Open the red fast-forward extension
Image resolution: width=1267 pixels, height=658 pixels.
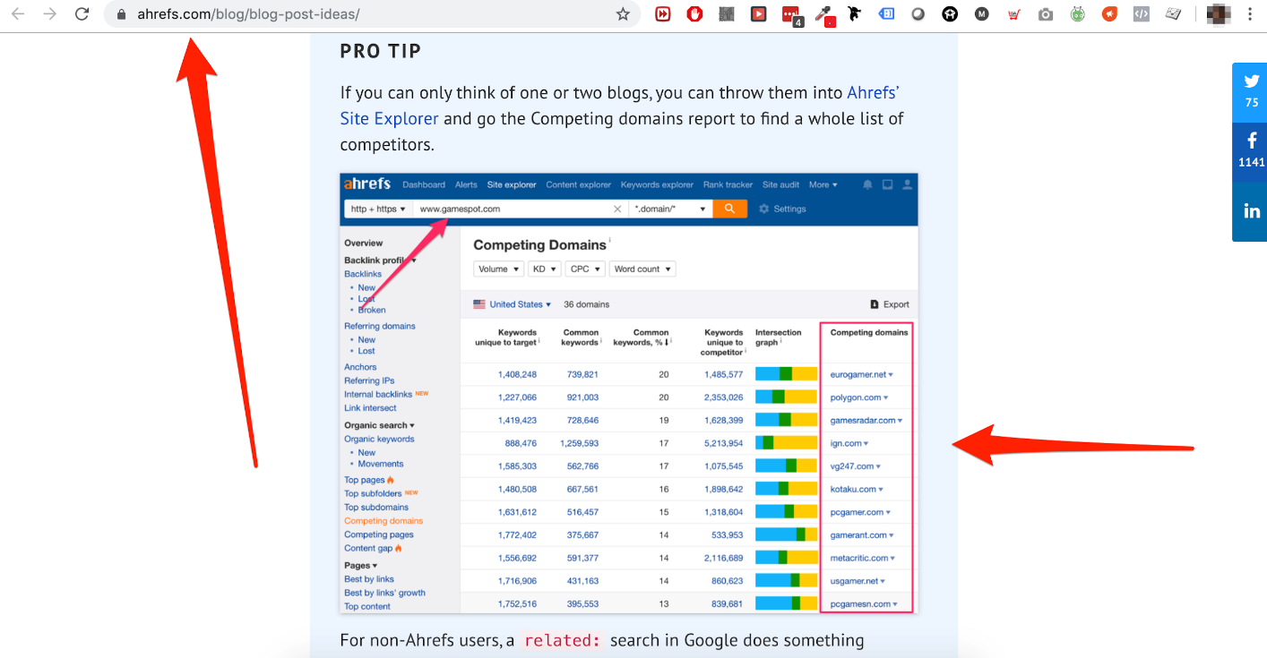coord(662,14)
